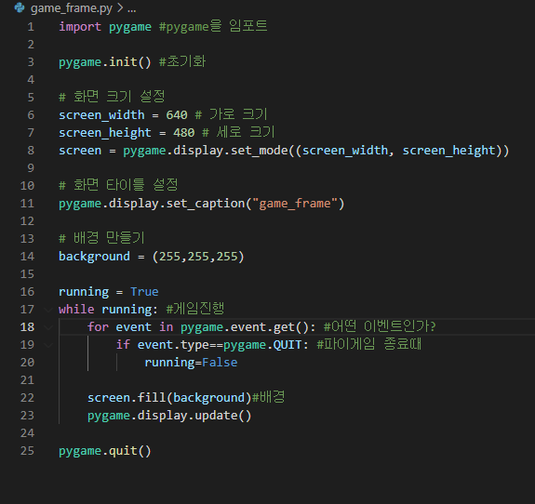Click the 'screen_width' variable on line 6

point(101,115)
